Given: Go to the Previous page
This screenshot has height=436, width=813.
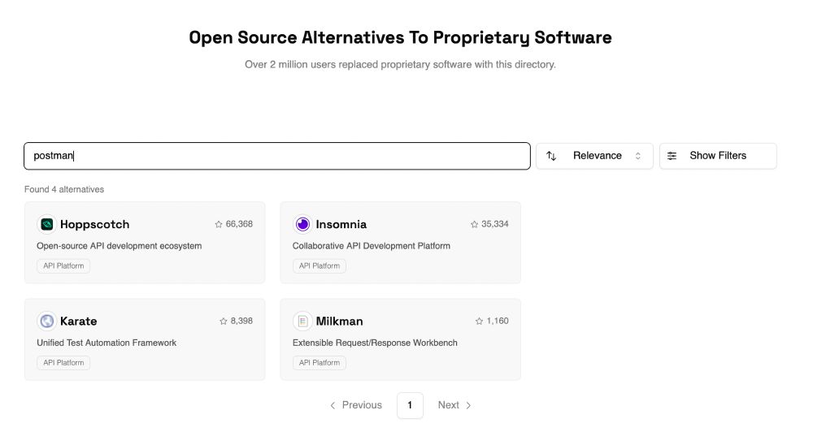Looking at the screenshot, I should click(356, 405).
